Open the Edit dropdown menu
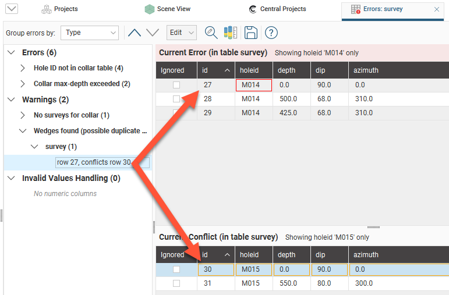Image resolution: width=449 pixels, height=295 pixels. coord(181,33)
